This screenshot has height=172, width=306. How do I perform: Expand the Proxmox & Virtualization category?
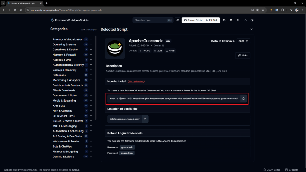coord(91,39)
